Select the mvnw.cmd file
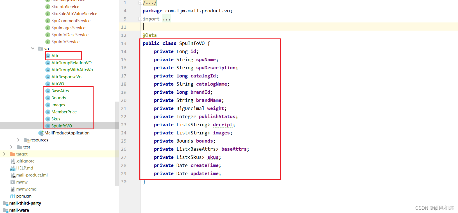The width and height of the screenshot is (458, 213). coord(26,189)
